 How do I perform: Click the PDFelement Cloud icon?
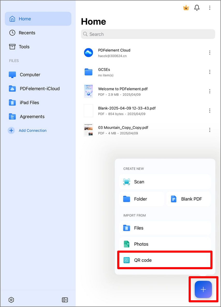pos(89,53)
